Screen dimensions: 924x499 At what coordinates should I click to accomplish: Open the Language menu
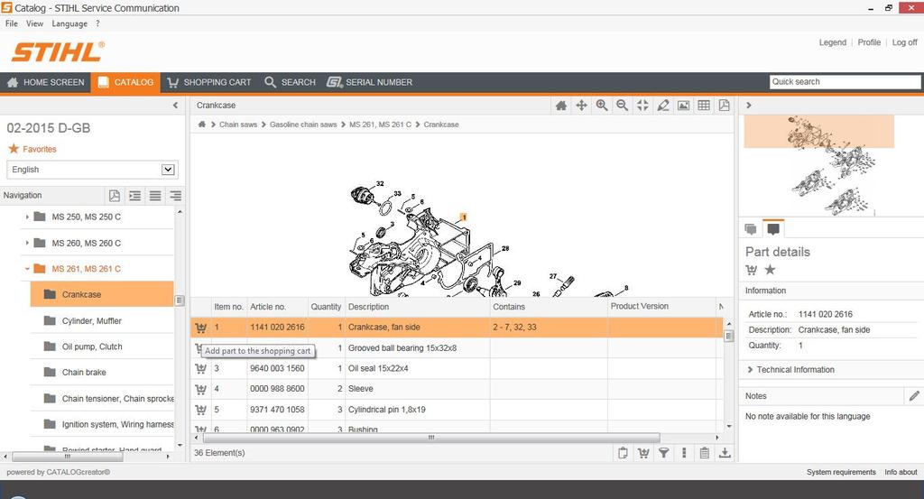point(69,23)
